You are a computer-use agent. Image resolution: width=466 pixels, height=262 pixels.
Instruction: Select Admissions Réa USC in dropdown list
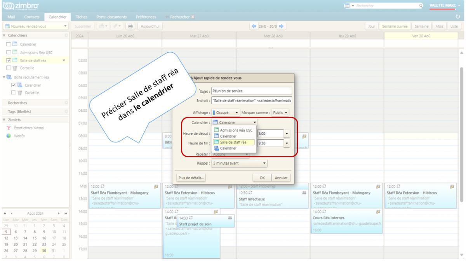[233, 130]
